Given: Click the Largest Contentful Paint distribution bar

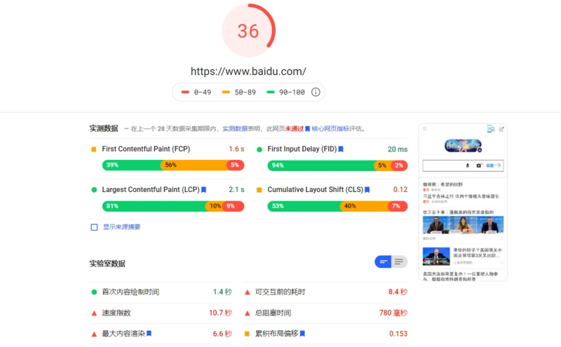Looking at the screenshot, I should [x=173, y=206].
